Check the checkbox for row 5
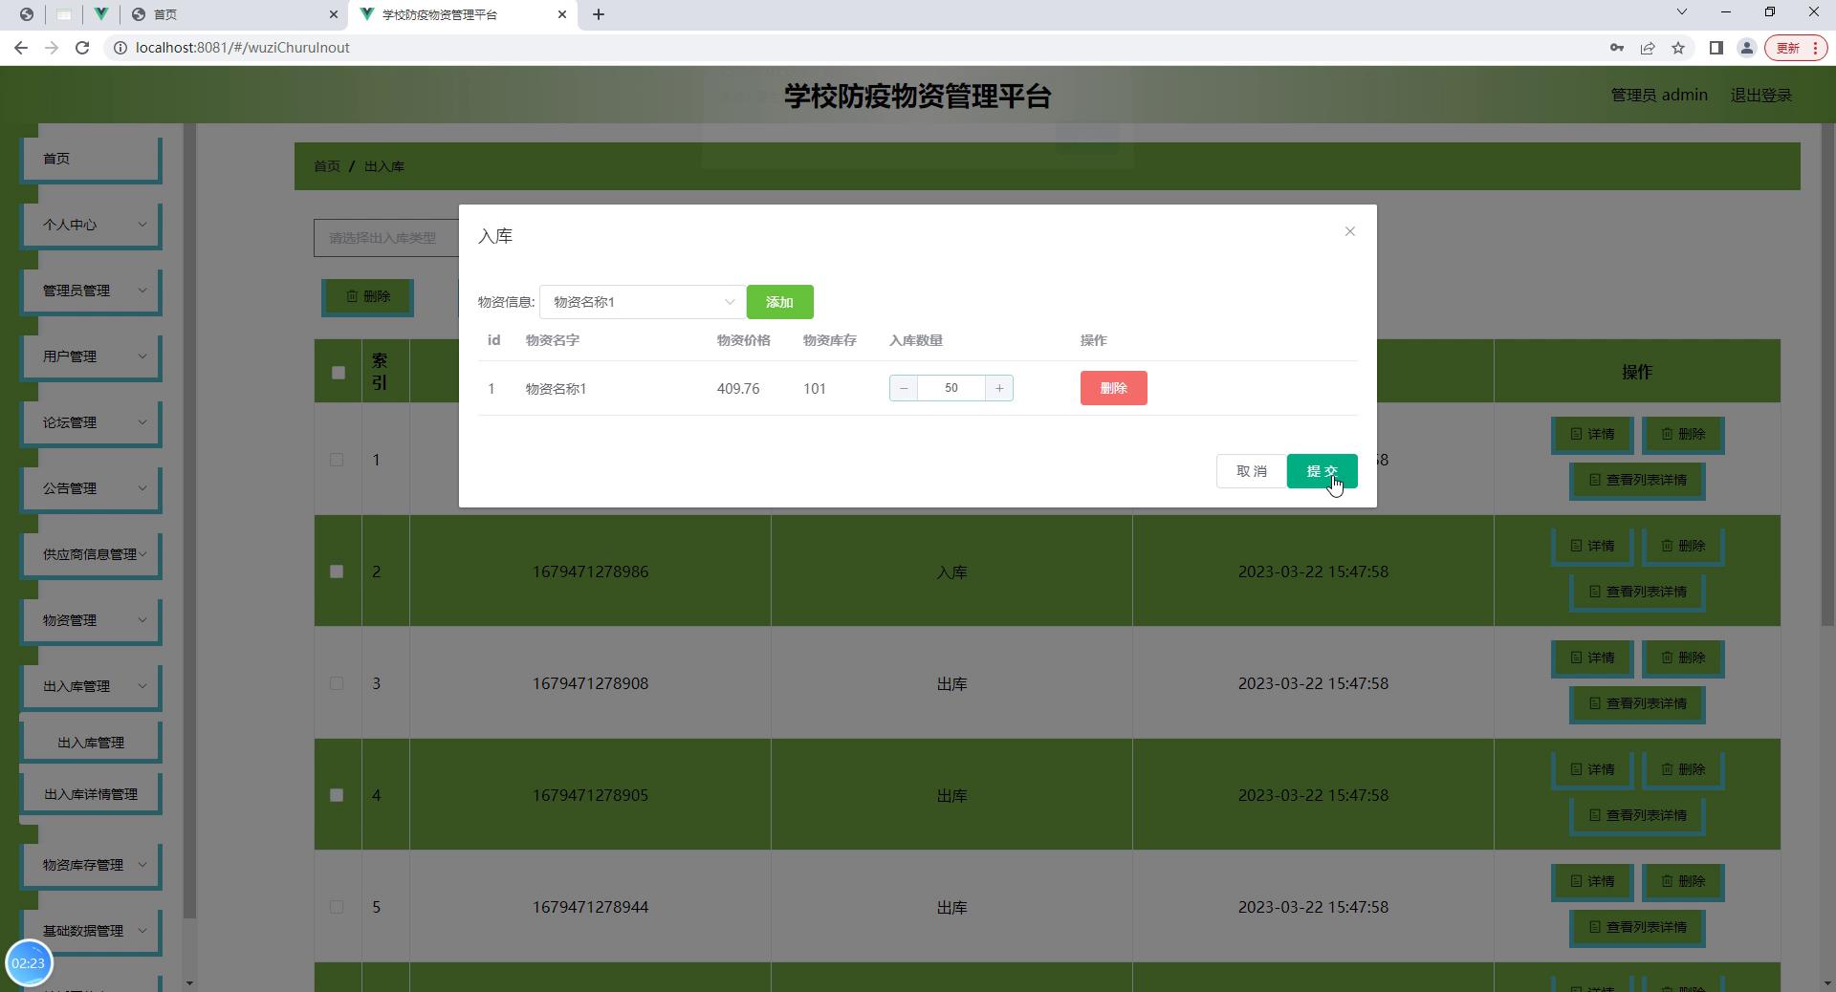Screen dimensions: 1836x992 pyautogui.click(x=337, y=907)
